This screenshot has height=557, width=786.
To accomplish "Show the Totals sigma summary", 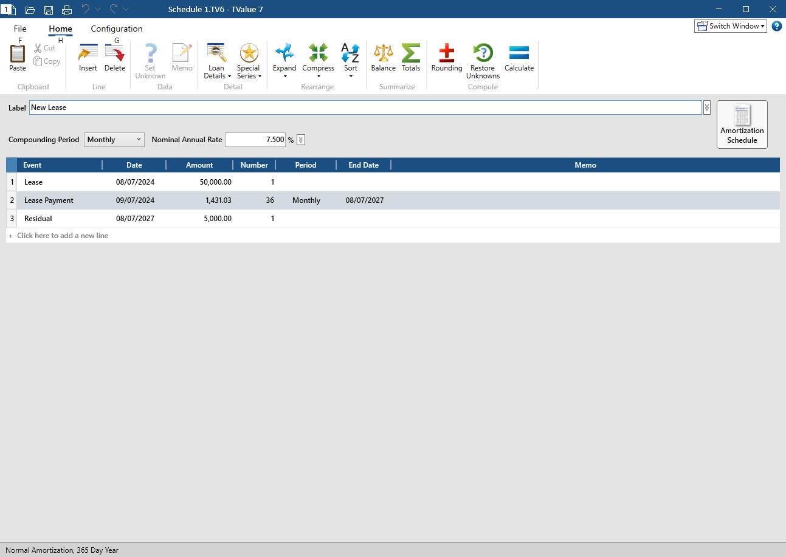I will click(x=411, y=58).
